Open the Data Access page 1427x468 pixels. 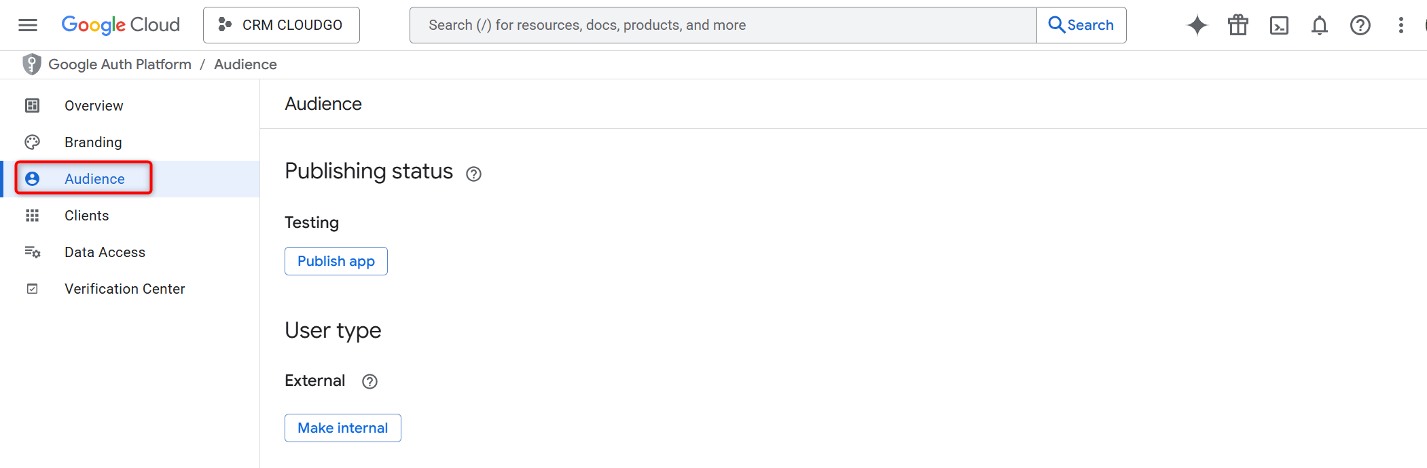coord(105,252)
